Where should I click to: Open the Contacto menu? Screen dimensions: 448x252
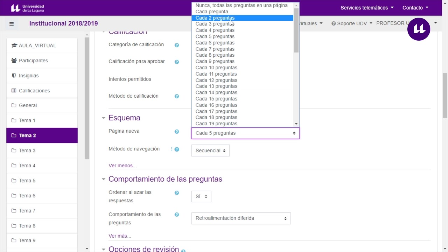pos(415,8)
